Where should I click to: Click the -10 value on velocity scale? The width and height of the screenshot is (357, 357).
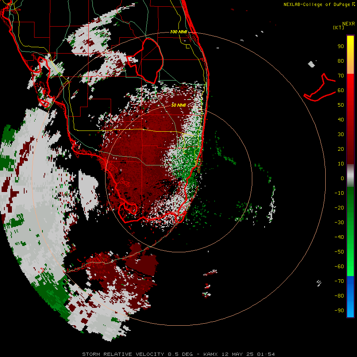(x=339, y=193)
